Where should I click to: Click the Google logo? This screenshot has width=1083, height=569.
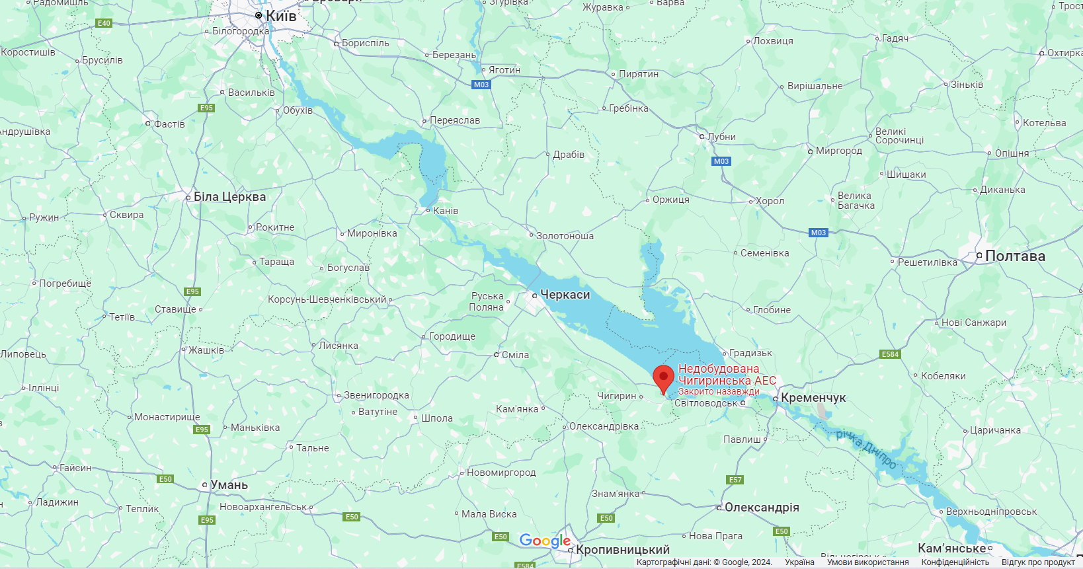tap(545, 541)
